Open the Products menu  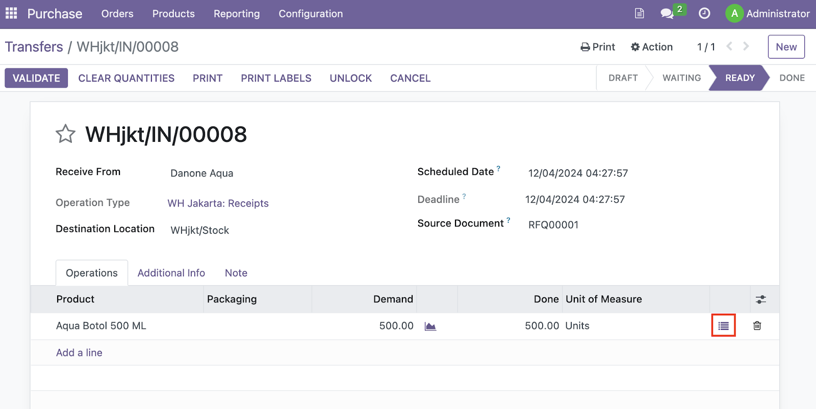pyautogui.click(x=173, y=14)
